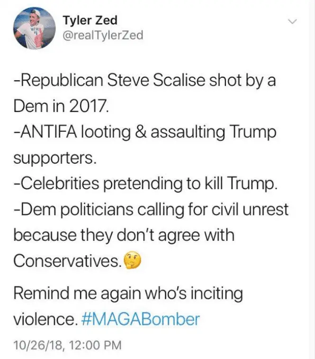Click the thinking face emoji
This screenshot has width=315, height=359.
tap(132, 260)
